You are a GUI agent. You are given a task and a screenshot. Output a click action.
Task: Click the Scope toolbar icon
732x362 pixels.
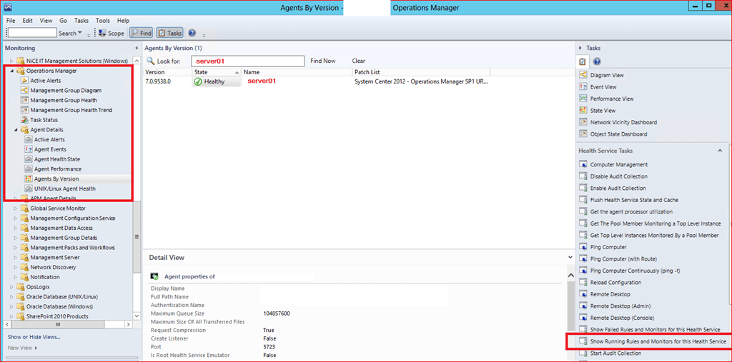coord(103,33)
